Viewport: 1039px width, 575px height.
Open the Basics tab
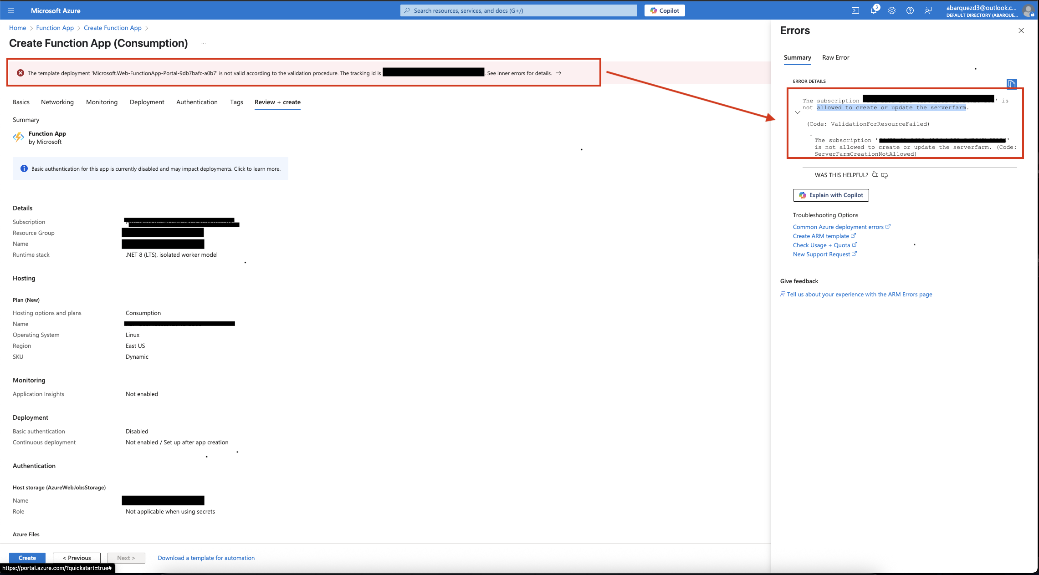pos(21,102)
